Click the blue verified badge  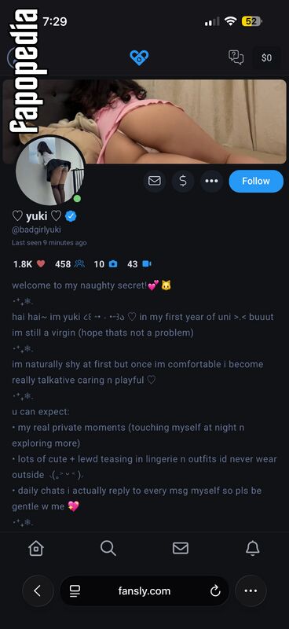[71, 217]
